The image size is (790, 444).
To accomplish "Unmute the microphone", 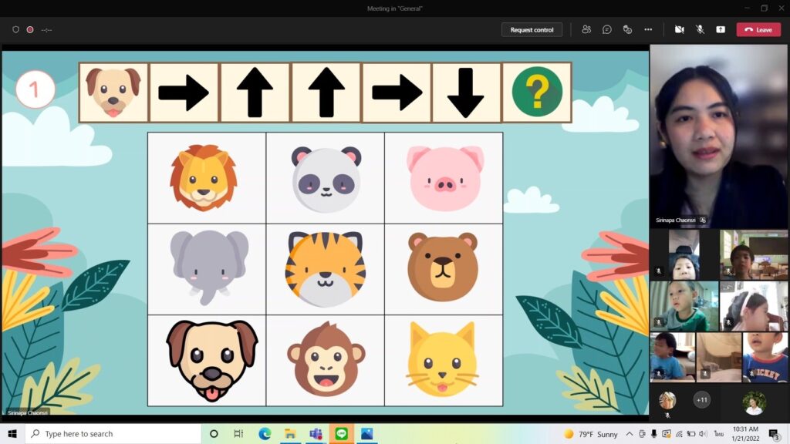I will 700,29.
